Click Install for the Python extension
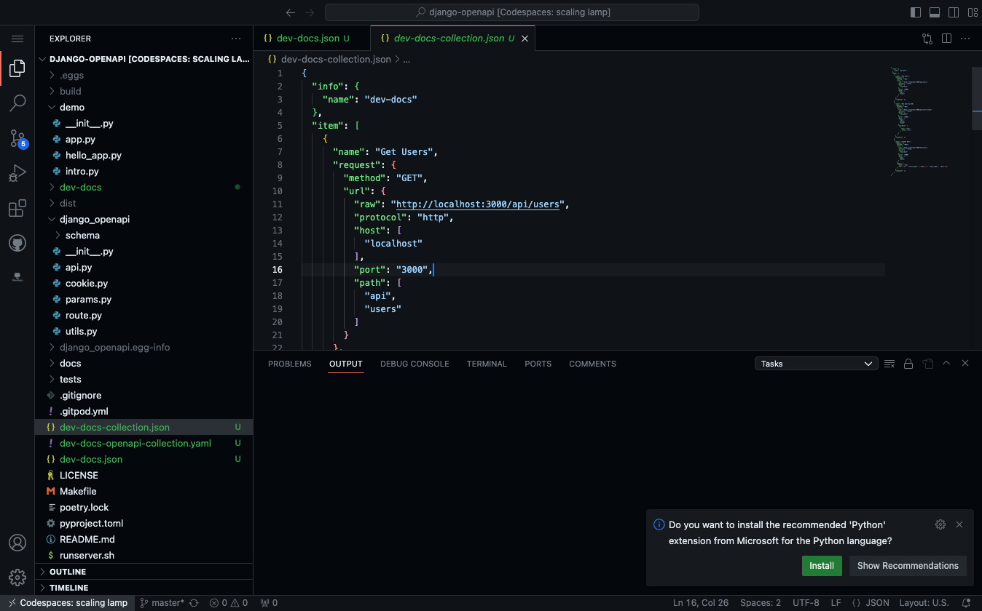Image resolution: width=982 pixels, height=611 pixels. coord(821,566)
